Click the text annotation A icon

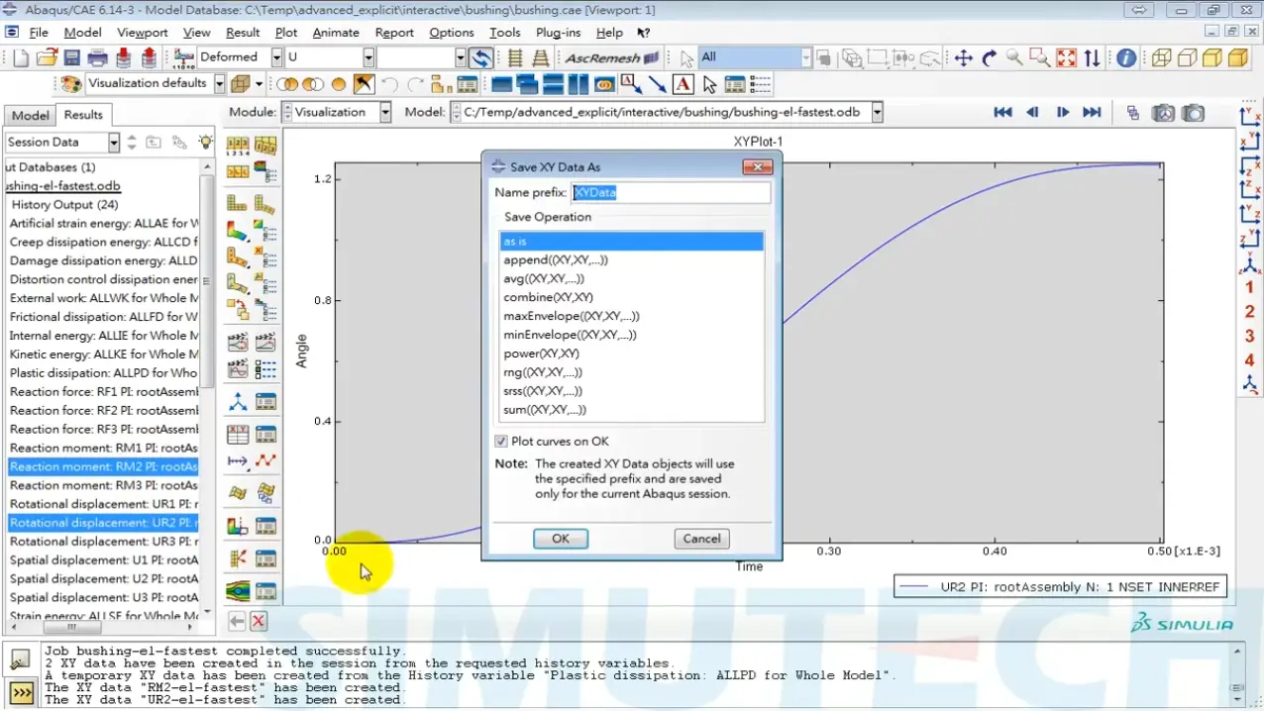[683, 84]
